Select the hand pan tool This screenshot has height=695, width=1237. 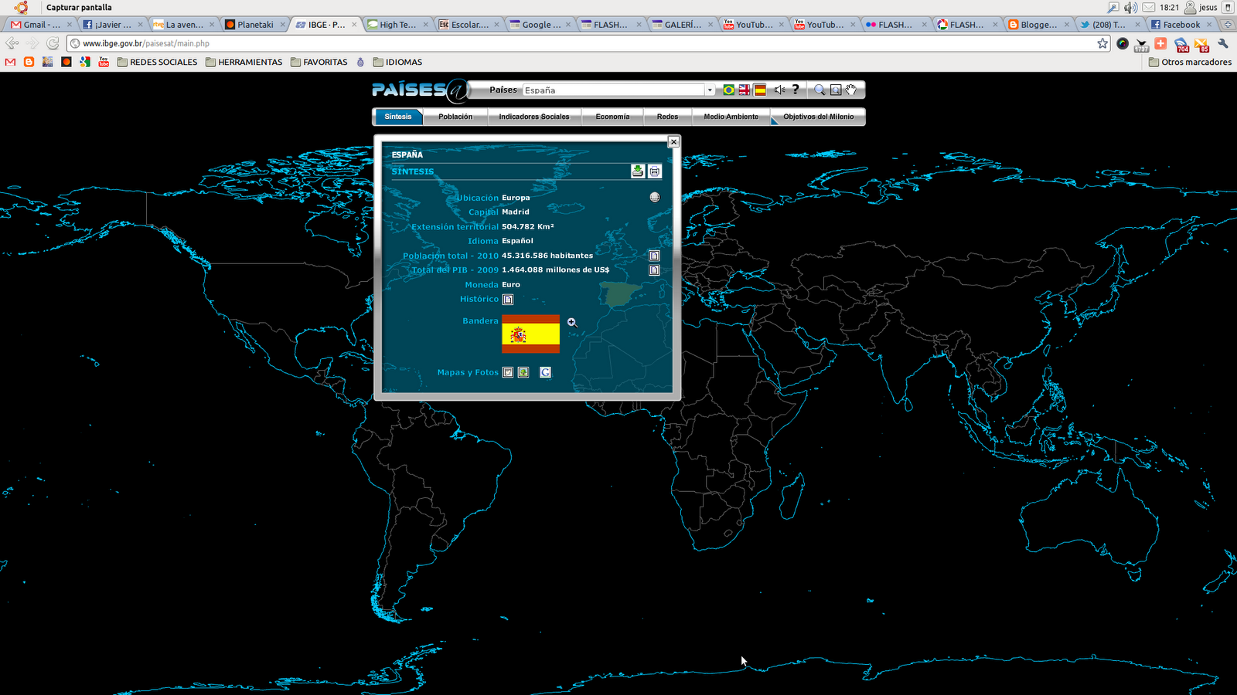[x=851, y=90]
